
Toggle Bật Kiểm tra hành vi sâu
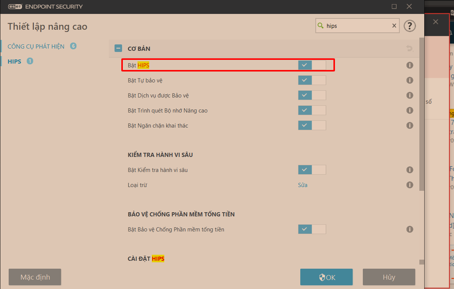(312, 170)
